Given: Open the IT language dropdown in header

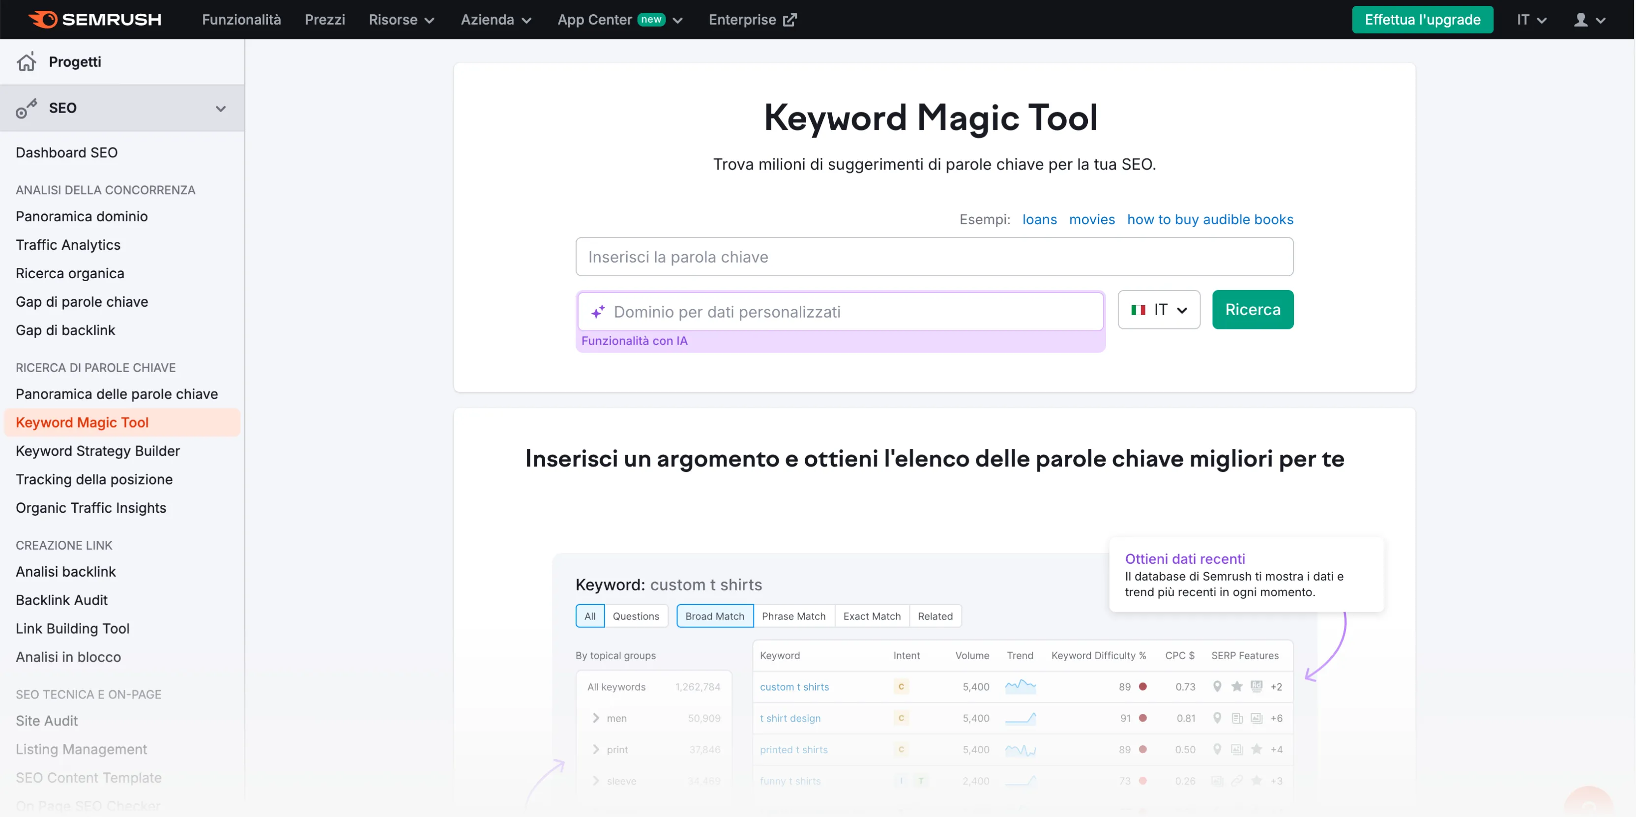Looking at the screenshot, I should 1531,20.
